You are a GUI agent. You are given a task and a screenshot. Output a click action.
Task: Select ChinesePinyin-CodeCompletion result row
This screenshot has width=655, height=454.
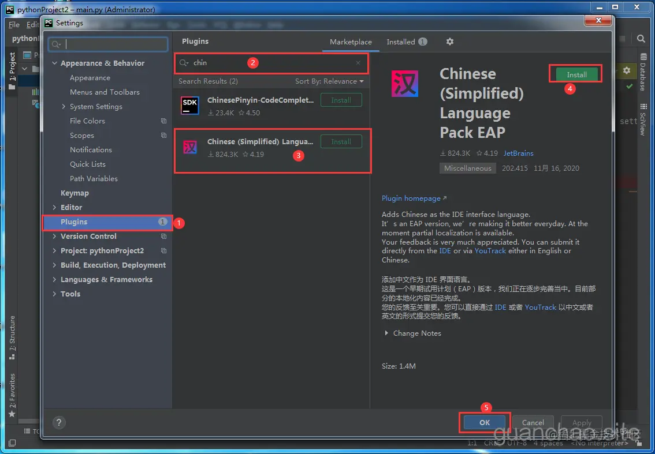(271, 106)
